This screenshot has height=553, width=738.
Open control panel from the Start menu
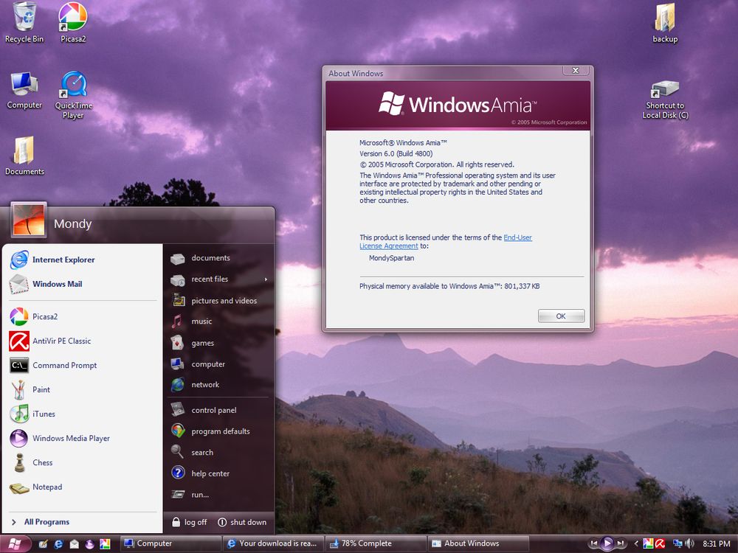coord(219,410)
